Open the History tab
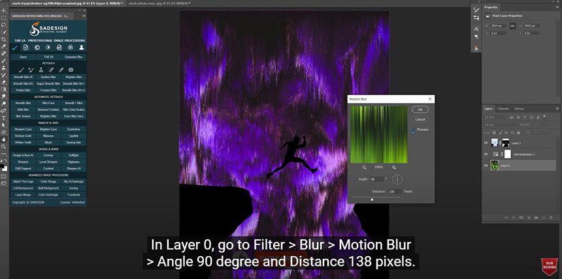 point(519,108)
